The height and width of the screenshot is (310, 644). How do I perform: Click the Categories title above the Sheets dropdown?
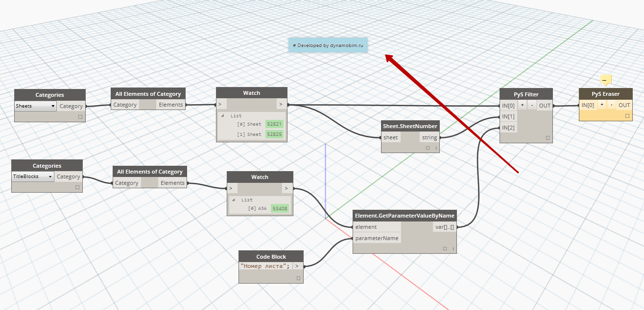click(x=50, y=95)
